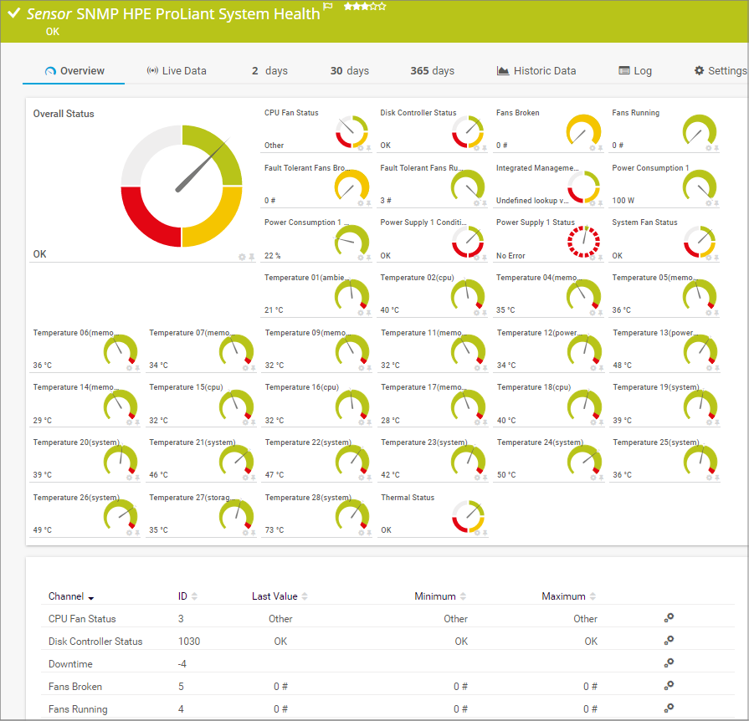Click gear icon on Fans Broken gauge
The image size is (749, 721).
coord(593,148)
